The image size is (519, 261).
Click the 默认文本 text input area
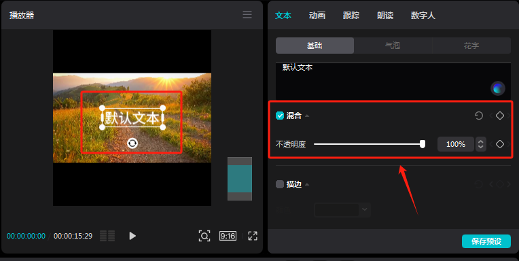(393, 81)
